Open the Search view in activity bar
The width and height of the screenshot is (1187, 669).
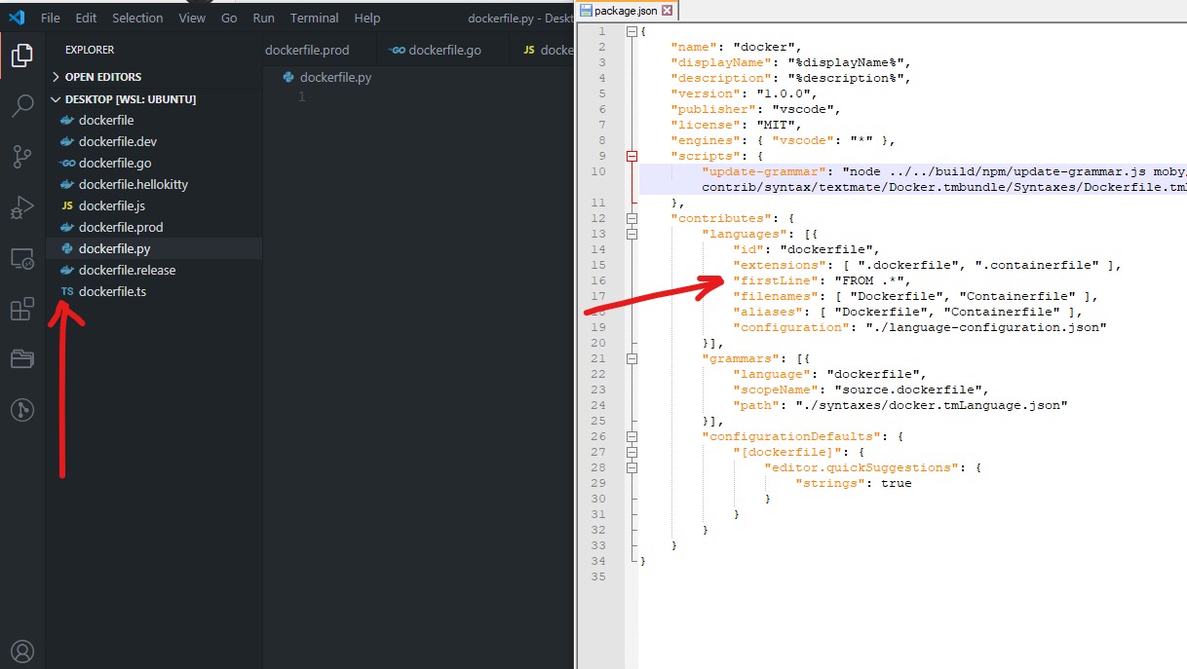(x=21, y=105)
